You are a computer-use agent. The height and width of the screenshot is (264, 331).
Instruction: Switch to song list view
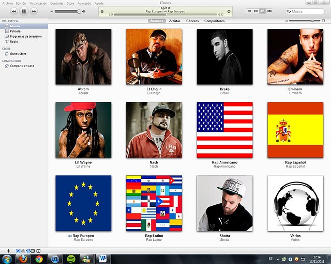click(x=249, y=11)
